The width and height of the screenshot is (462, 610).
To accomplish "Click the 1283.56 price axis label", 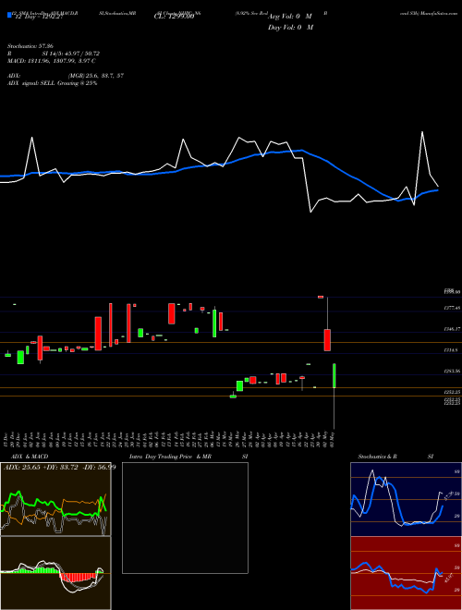I will pos(452,372).
